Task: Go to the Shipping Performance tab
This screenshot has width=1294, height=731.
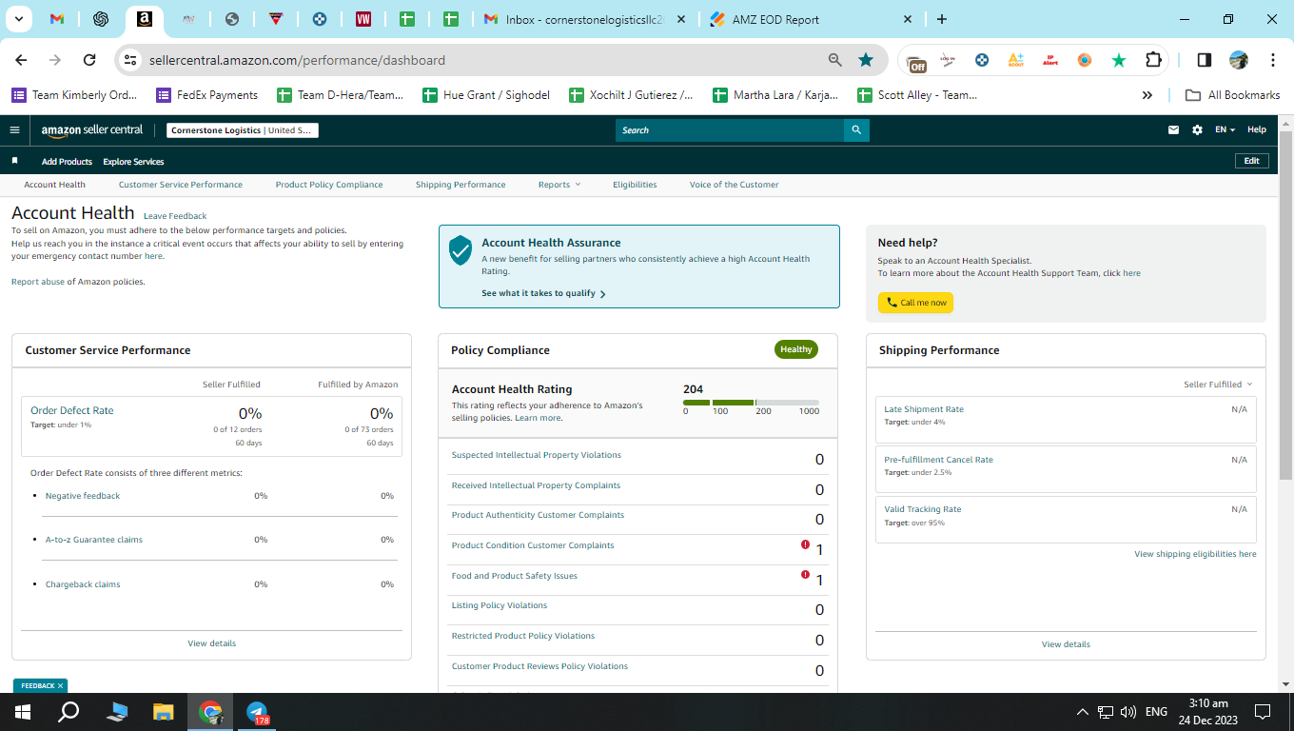Action: pyautogui.click(x=461, y=185)
